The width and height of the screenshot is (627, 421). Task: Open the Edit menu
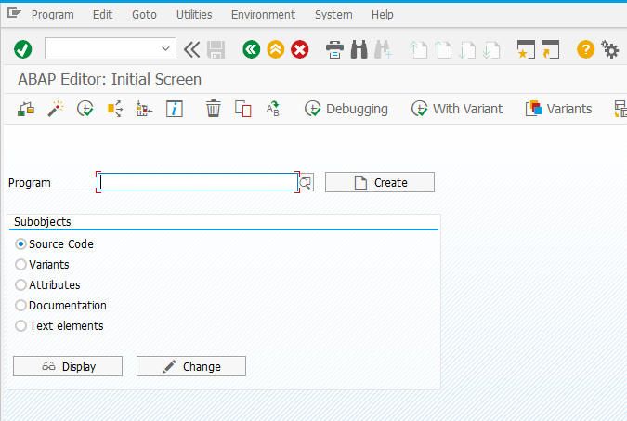[x=102, y=15]
